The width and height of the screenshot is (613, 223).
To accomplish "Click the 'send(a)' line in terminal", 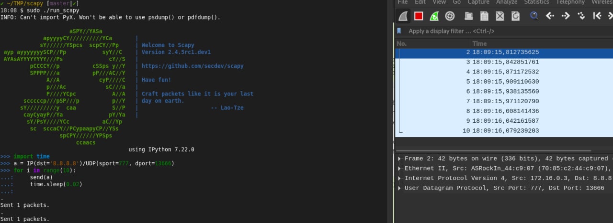I will (41, 177).
